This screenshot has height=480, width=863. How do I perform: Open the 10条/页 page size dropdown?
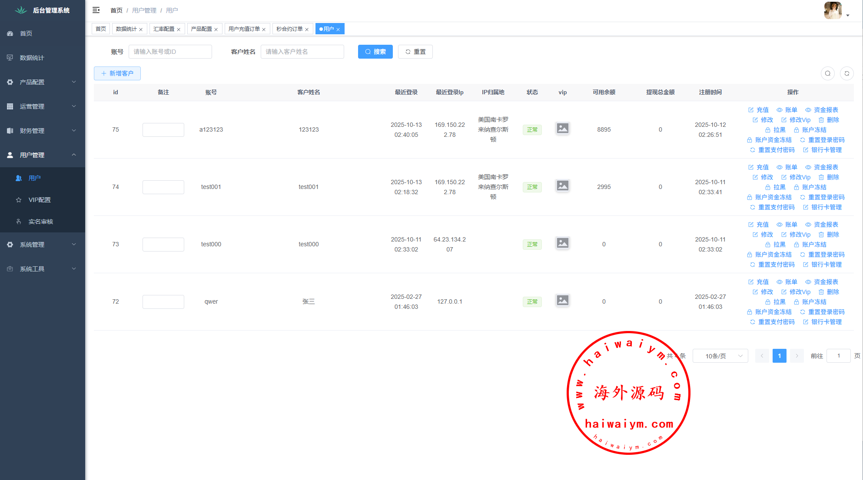(720, 356)
